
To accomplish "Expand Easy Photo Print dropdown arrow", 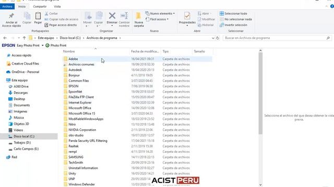I will pos(43,46).
